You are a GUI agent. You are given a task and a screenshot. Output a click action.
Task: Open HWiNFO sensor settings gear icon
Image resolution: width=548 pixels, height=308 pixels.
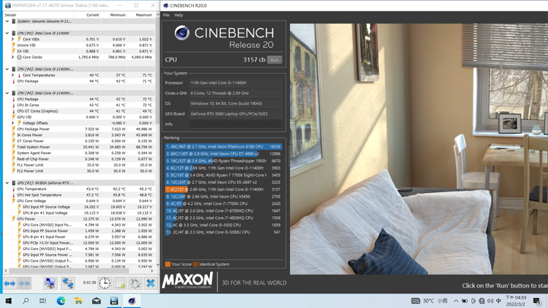click(135, 283)
